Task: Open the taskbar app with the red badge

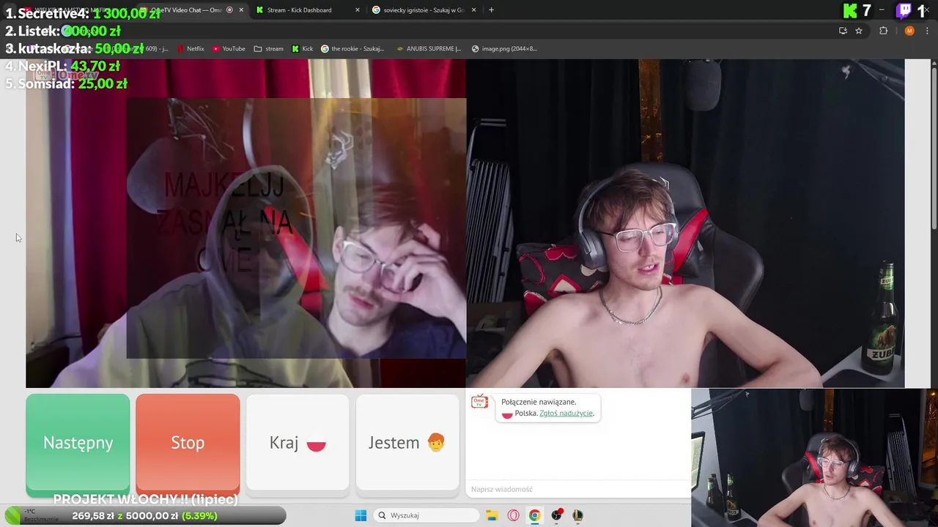Action: (x=556, y=515)
